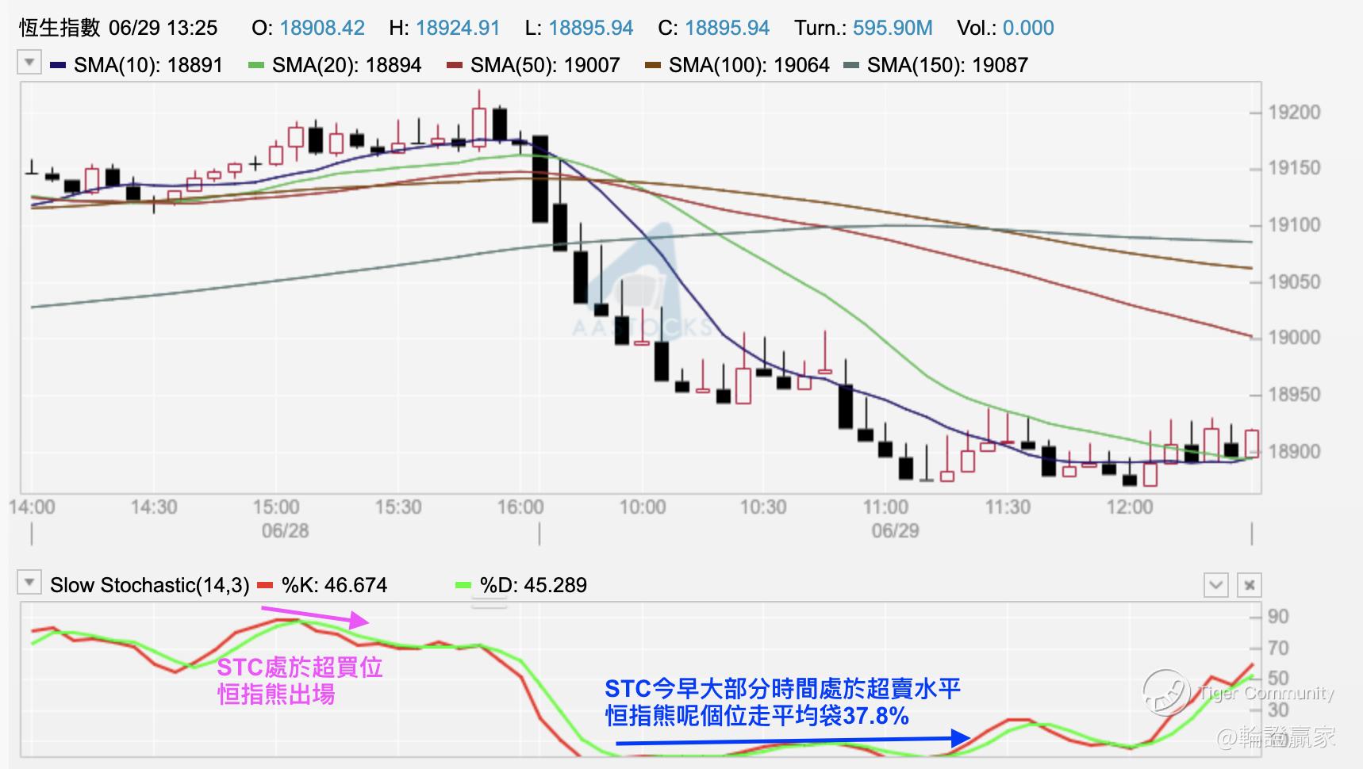
Task: Click the SMA(100) brown color marker
Action: click(652, 65)
